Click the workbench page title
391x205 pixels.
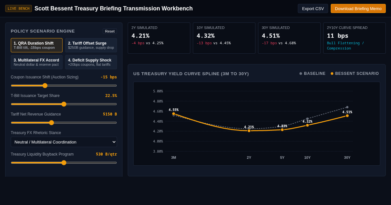[114, 8]
